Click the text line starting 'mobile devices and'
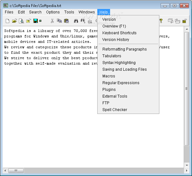This screenshot has width=192, height=176. click(x=47, y=42)
